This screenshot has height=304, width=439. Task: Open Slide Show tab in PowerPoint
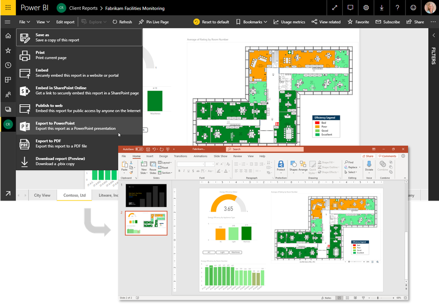click(x=220, y=156)
